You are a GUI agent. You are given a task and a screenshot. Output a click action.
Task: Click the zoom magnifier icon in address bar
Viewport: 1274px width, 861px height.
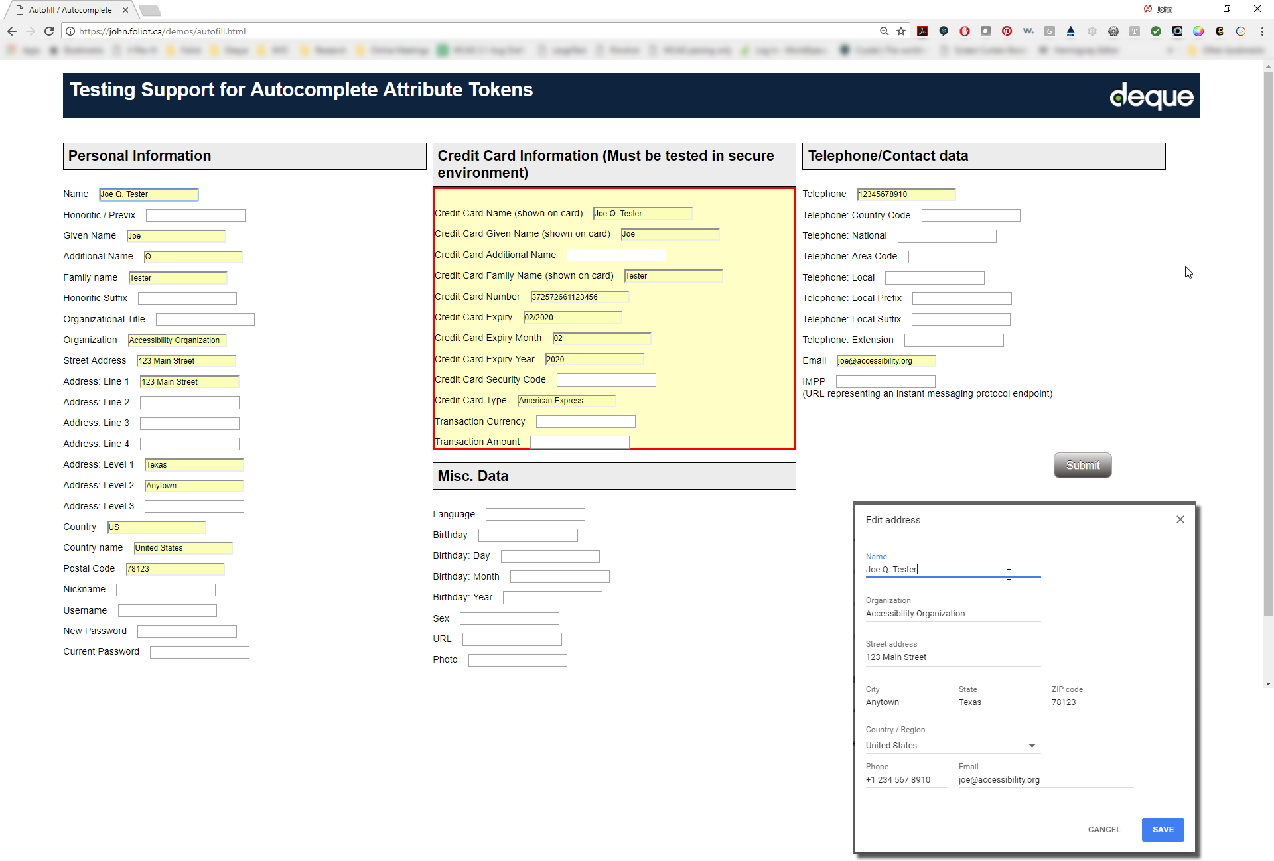coord(884,31)
